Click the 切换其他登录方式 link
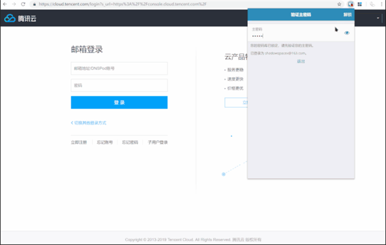This screenshot has width=386, height=245. tap(89, 123)
